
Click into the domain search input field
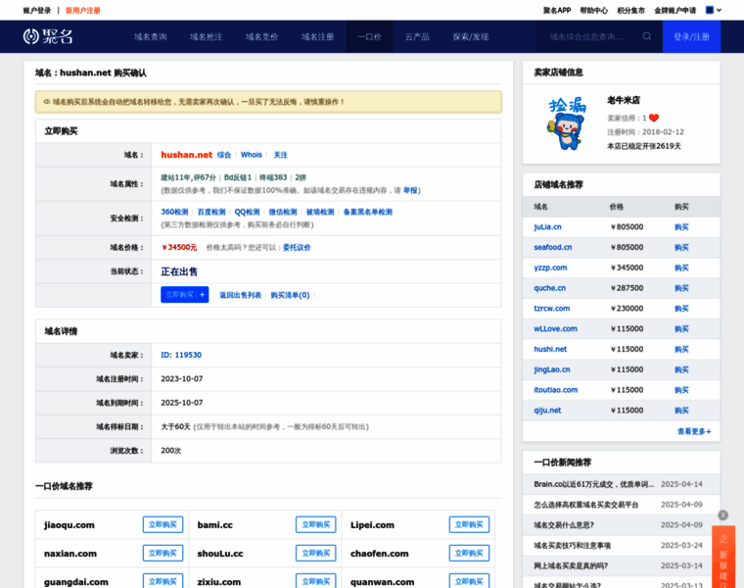point(587,36)
